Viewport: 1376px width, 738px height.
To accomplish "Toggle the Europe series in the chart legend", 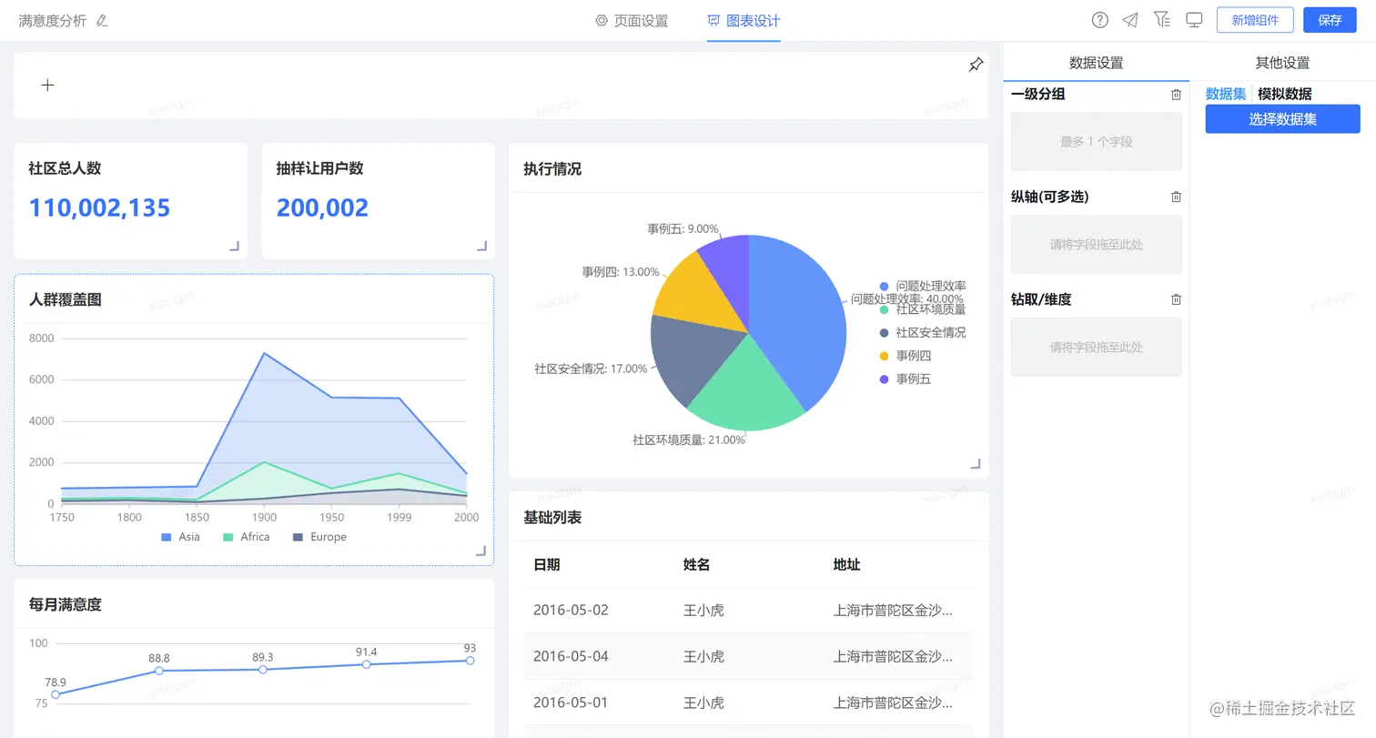I will coord(319,537).
